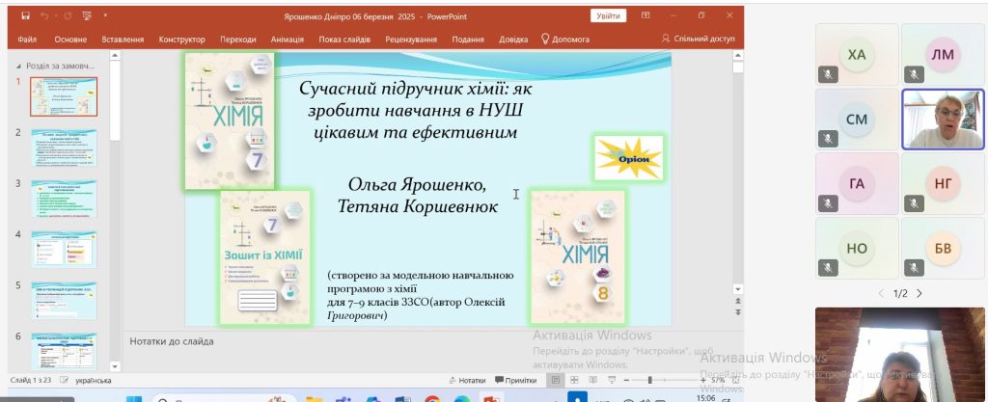Click the Оріон logo image on slide

click(x=629, y=158)
